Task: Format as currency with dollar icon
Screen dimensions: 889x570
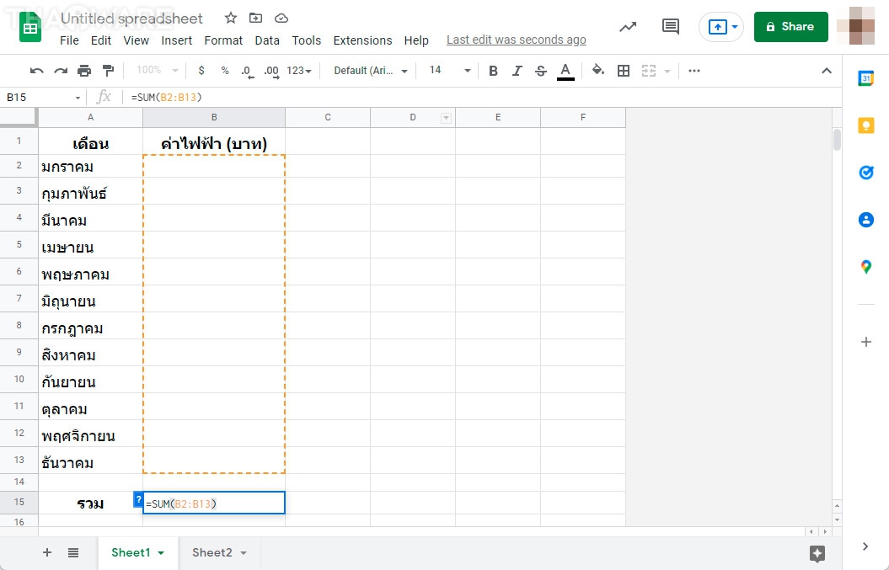Action: [201, 71]
